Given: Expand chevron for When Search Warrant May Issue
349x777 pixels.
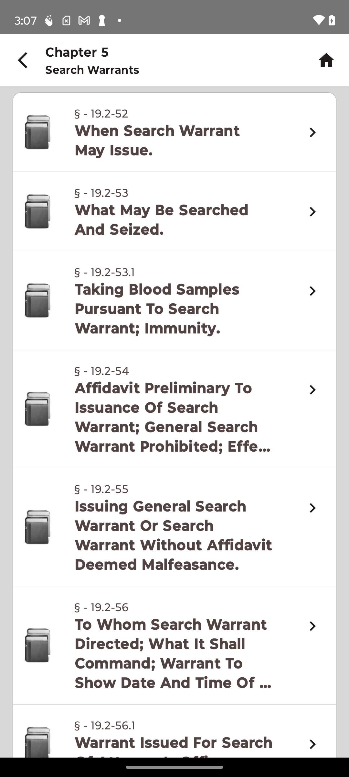Looking at the screenshot, I should pos(312,132).
